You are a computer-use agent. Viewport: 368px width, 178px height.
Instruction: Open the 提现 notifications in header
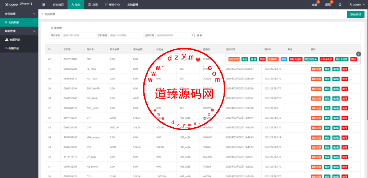328,4
